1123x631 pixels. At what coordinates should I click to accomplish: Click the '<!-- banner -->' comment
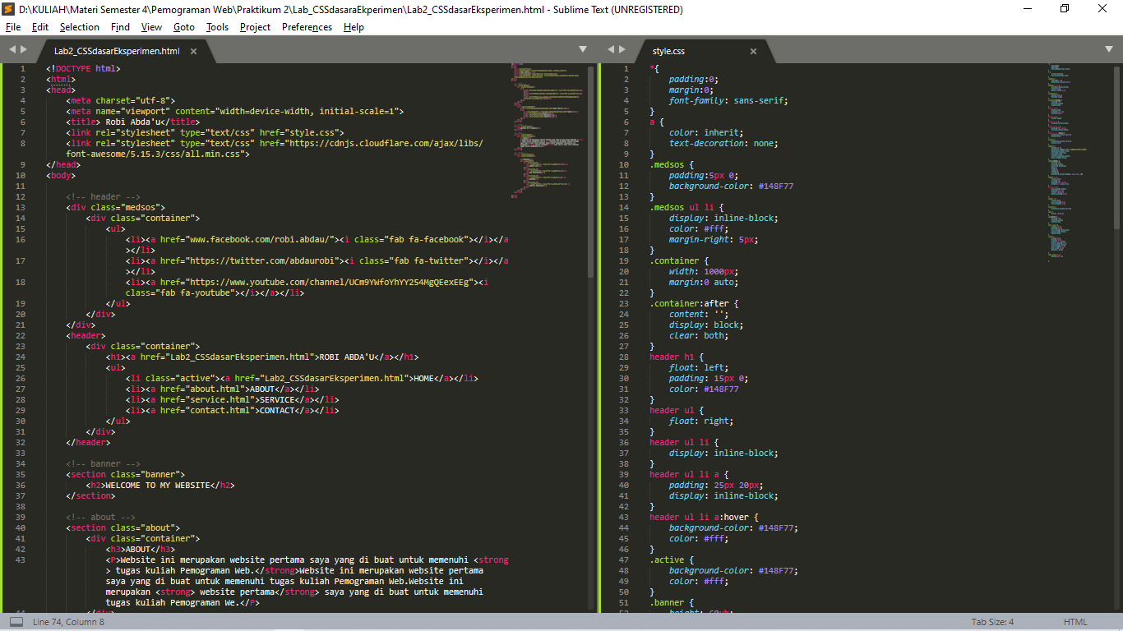[x=104, y=463]
